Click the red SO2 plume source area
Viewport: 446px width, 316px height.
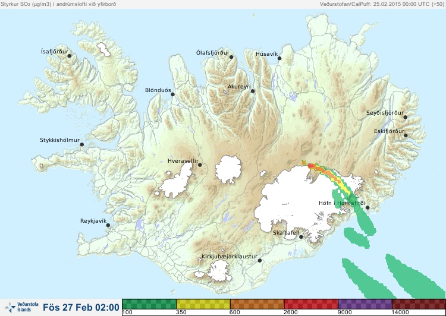pyautogui.click(x=312, y=167)
